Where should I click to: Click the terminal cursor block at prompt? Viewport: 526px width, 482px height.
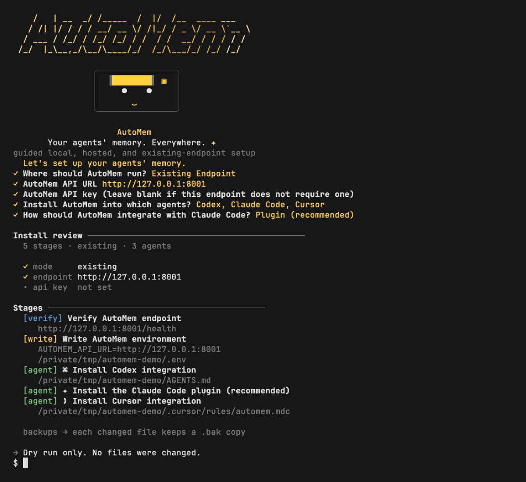25,463
